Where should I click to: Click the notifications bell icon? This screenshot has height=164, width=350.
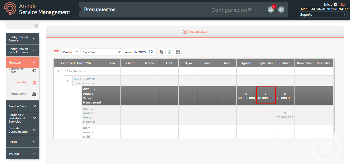click(x=271, y=10)
